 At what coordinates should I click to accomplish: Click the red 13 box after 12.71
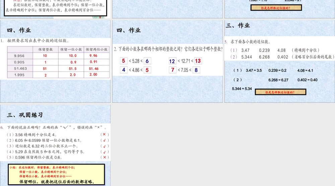point(198,61)
